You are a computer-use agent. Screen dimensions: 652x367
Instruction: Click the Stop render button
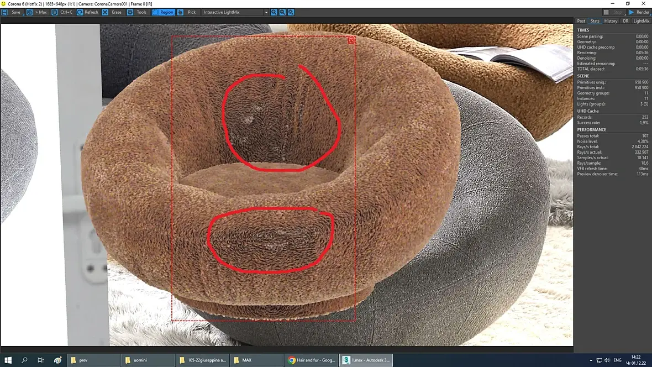614,12
